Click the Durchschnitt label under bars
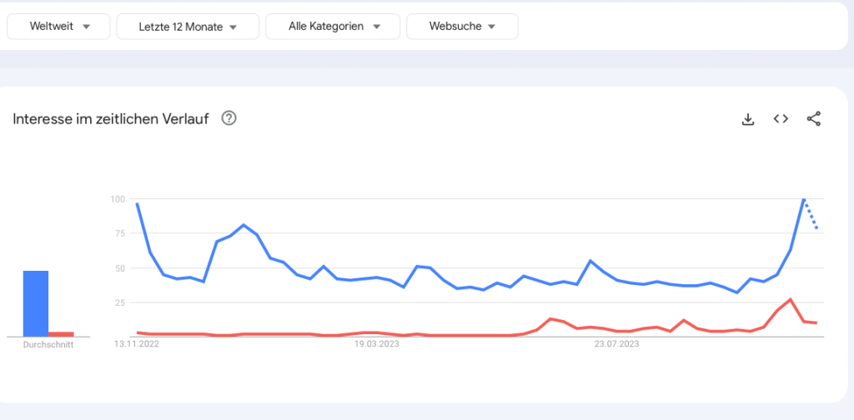 point(48,344)
